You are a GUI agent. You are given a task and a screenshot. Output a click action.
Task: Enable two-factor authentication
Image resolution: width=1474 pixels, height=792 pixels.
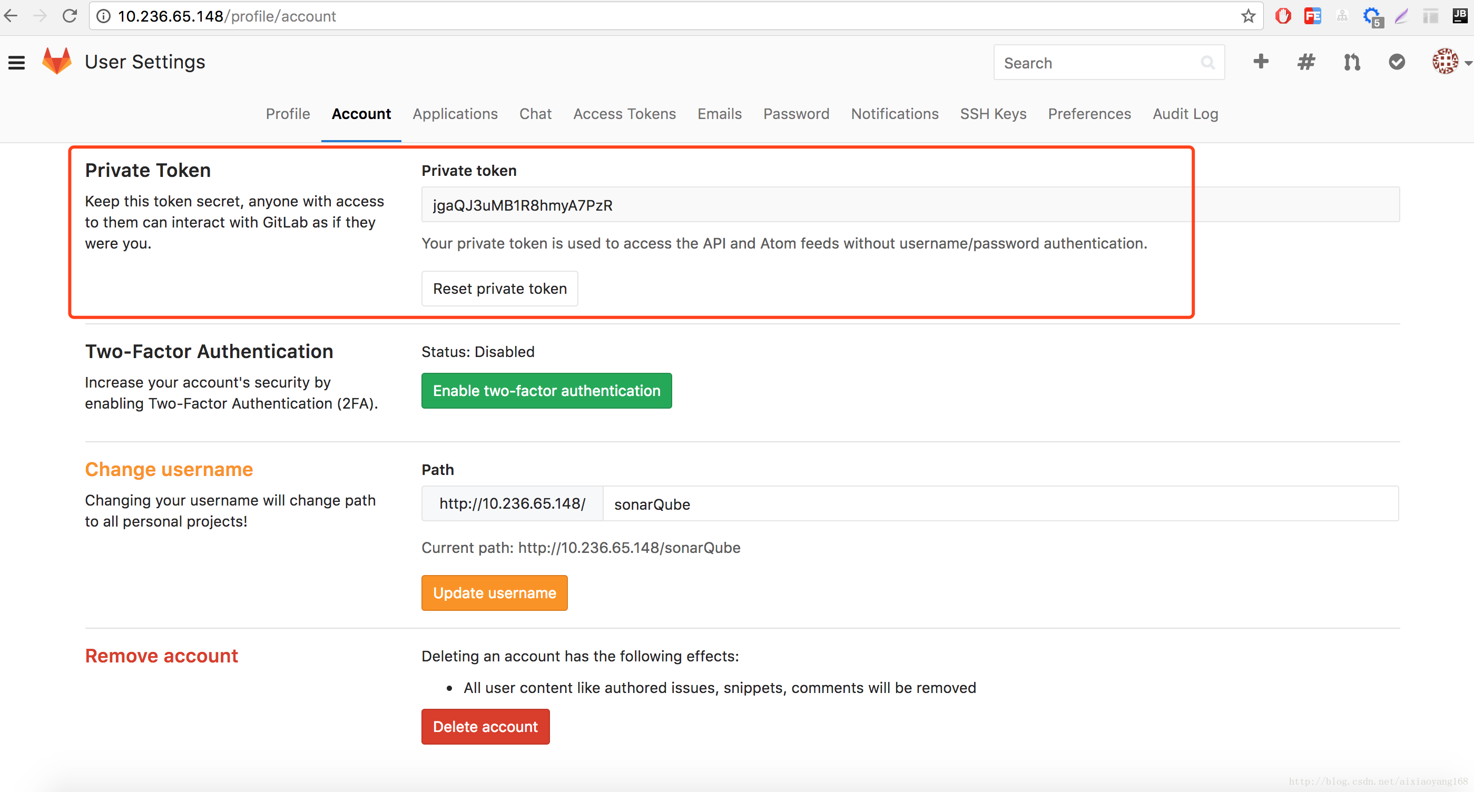pos(545,390)
